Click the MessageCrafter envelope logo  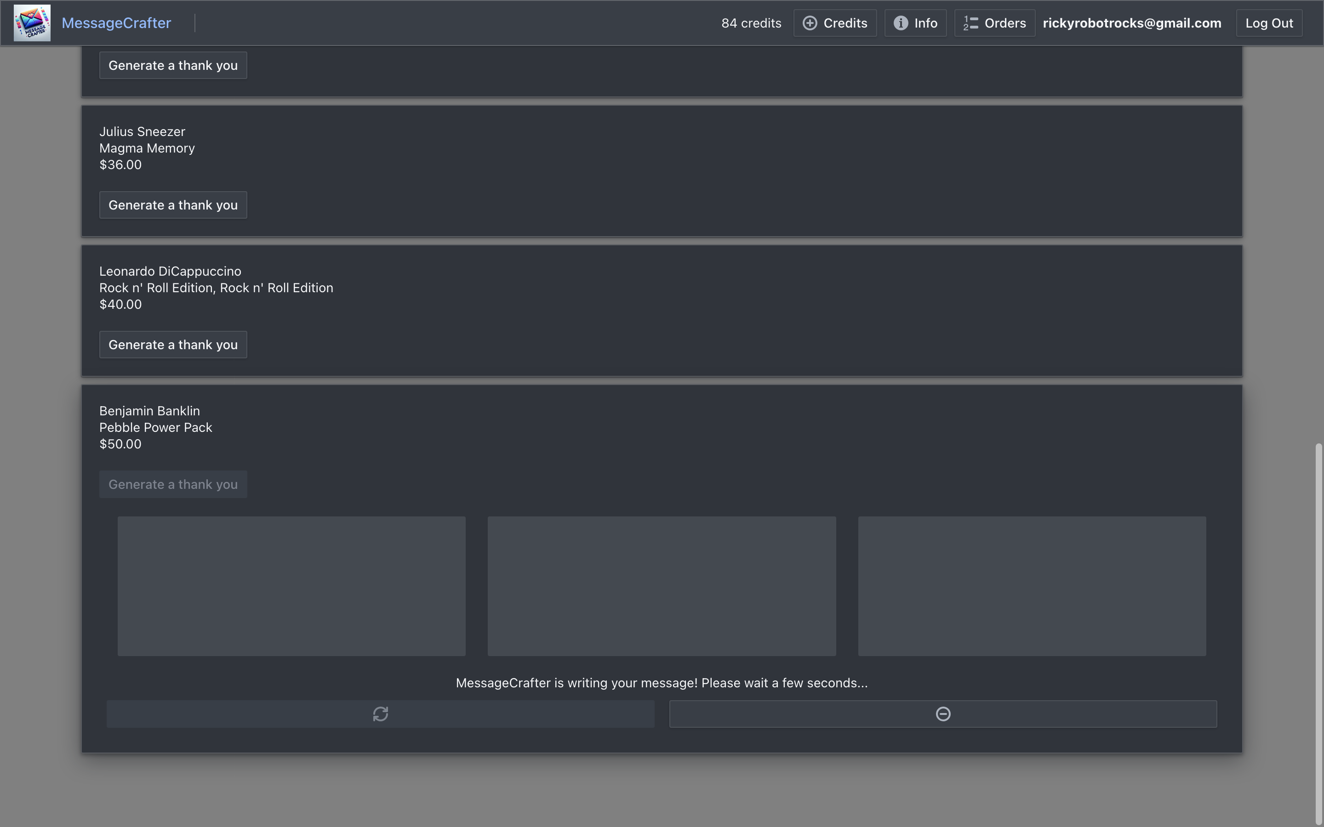[x=32, y=23]
